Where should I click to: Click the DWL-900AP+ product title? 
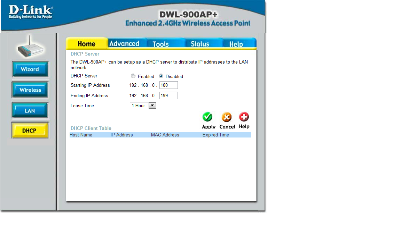click(x=188, y=15)
